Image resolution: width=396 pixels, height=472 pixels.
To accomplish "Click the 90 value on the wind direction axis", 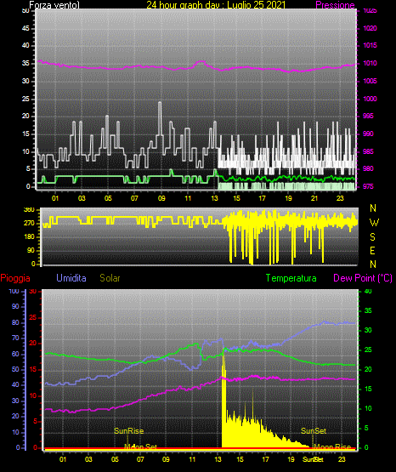I will click(31, 250).
